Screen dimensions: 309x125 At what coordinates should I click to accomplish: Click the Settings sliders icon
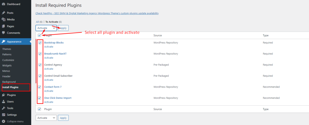[x=3, y=115]
